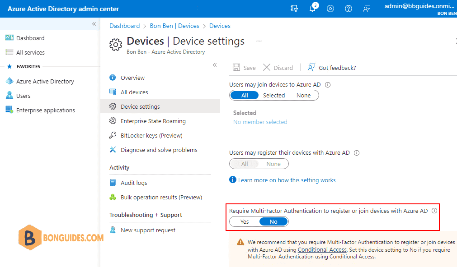
Task: Click the large Devices gear icon in title
Action: (116, 45)
